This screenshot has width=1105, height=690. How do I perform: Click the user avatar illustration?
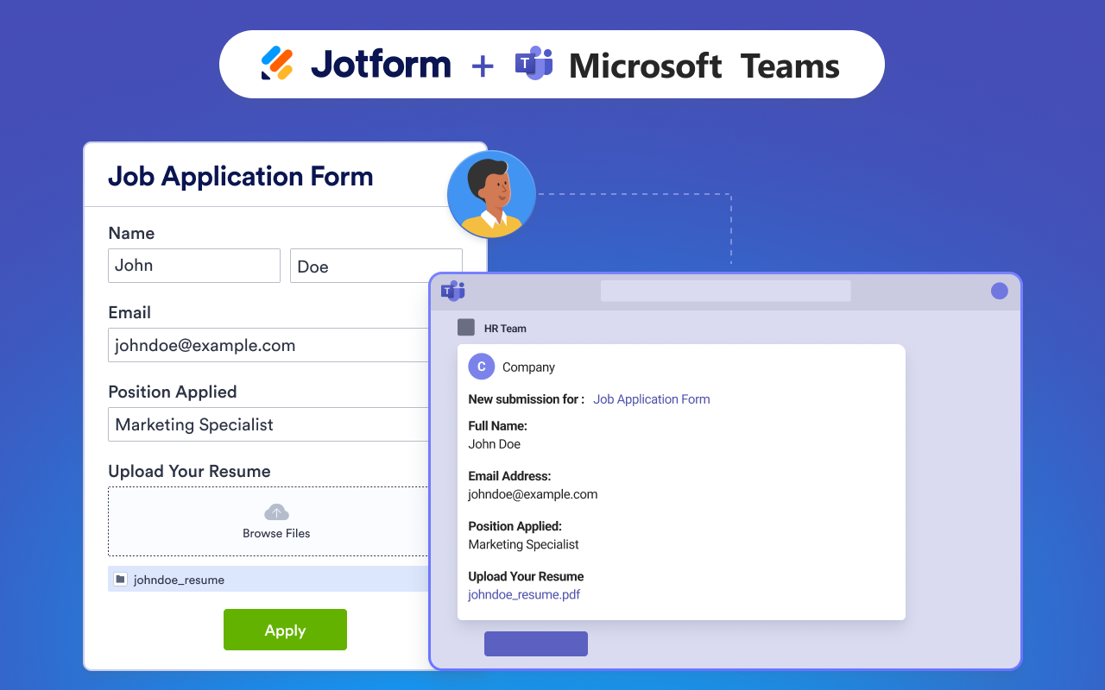point(491,195)
